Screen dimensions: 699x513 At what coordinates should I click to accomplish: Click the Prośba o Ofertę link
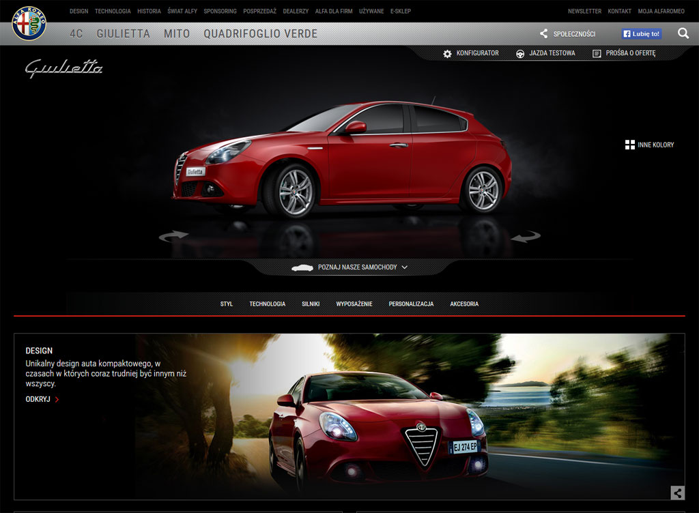pyautogui.click(x=631, y=53)
